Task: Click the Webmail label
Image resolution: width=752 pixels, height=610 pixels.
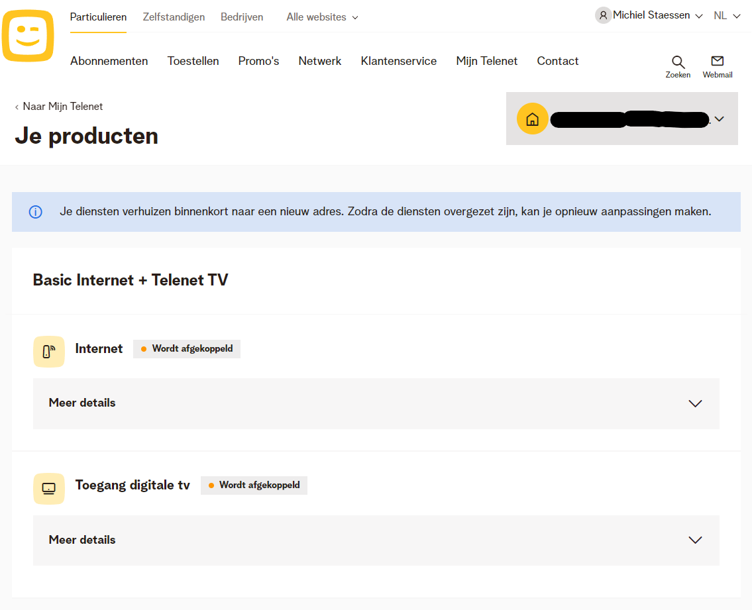Action: (x=718, y=75)
